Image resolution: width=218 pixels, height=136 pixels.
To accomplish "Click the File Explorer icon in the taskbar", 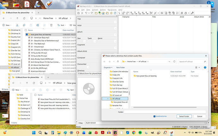I will [x=59, y=133].
